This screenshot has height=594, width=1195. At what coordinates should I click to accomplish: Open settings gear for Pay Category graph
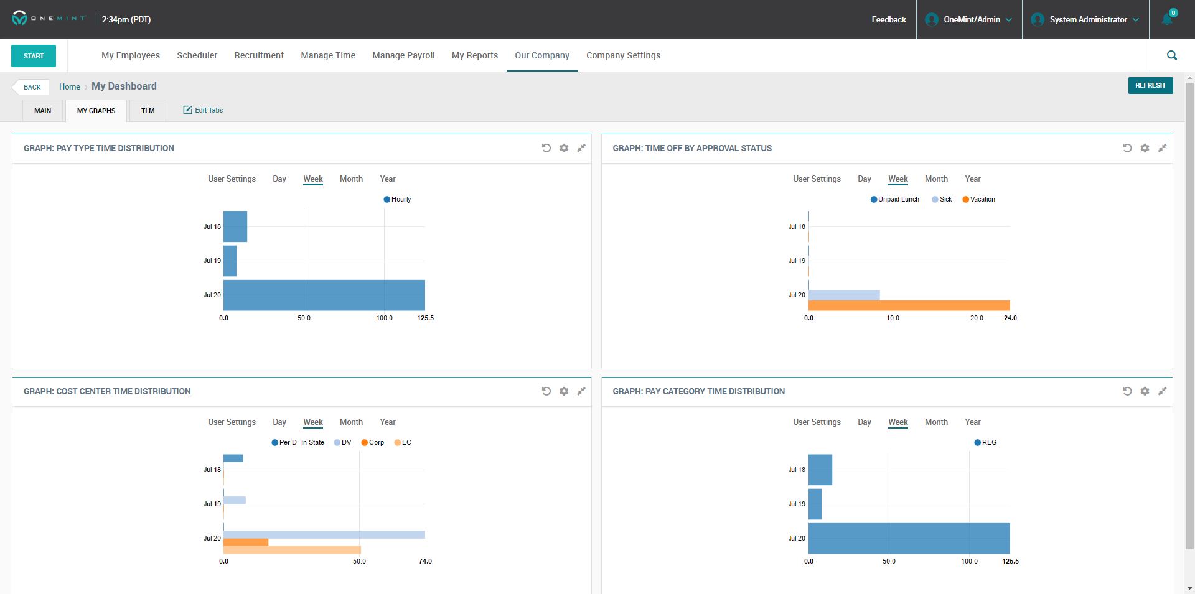click(1145, 391)
